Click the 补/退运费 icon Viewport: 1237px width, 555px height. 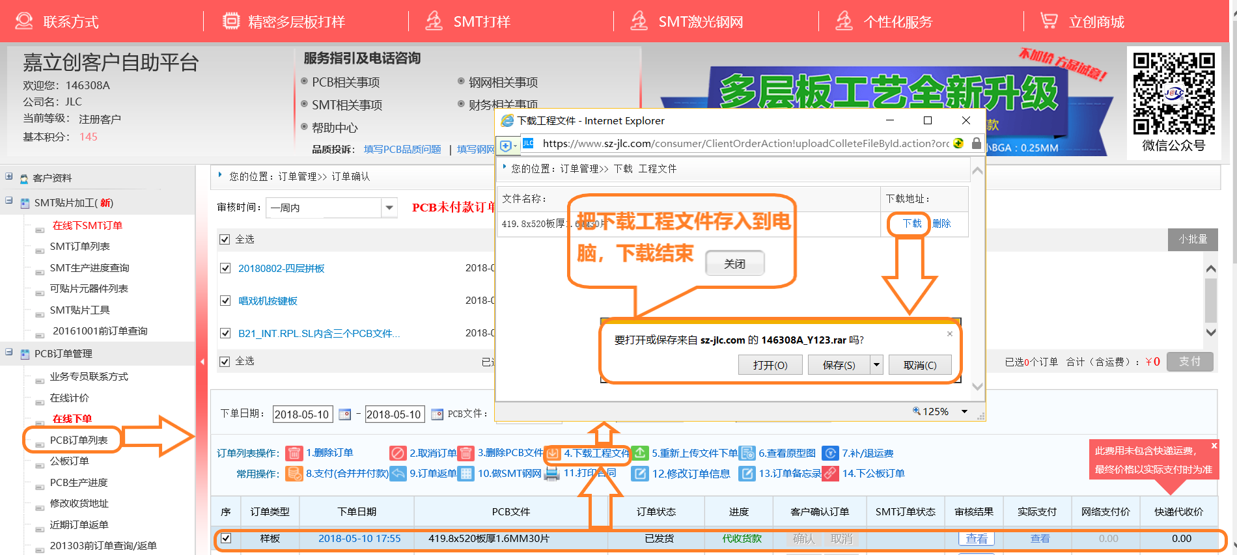830,453
